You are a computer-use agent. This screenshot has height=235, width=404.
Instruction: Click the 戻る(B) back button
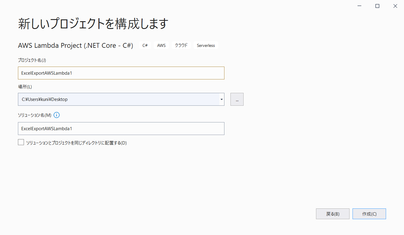[x=333, y=214]
